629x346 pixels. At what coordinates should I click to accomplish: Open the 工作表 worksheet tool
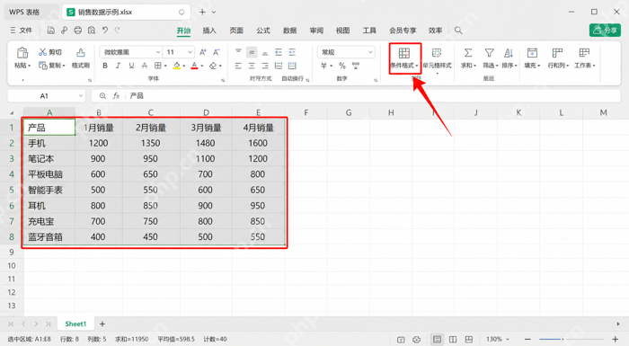584,58
